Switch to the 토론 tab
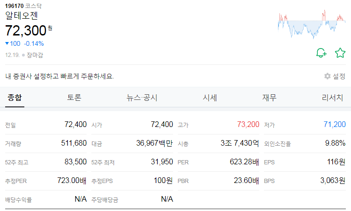 74,98
